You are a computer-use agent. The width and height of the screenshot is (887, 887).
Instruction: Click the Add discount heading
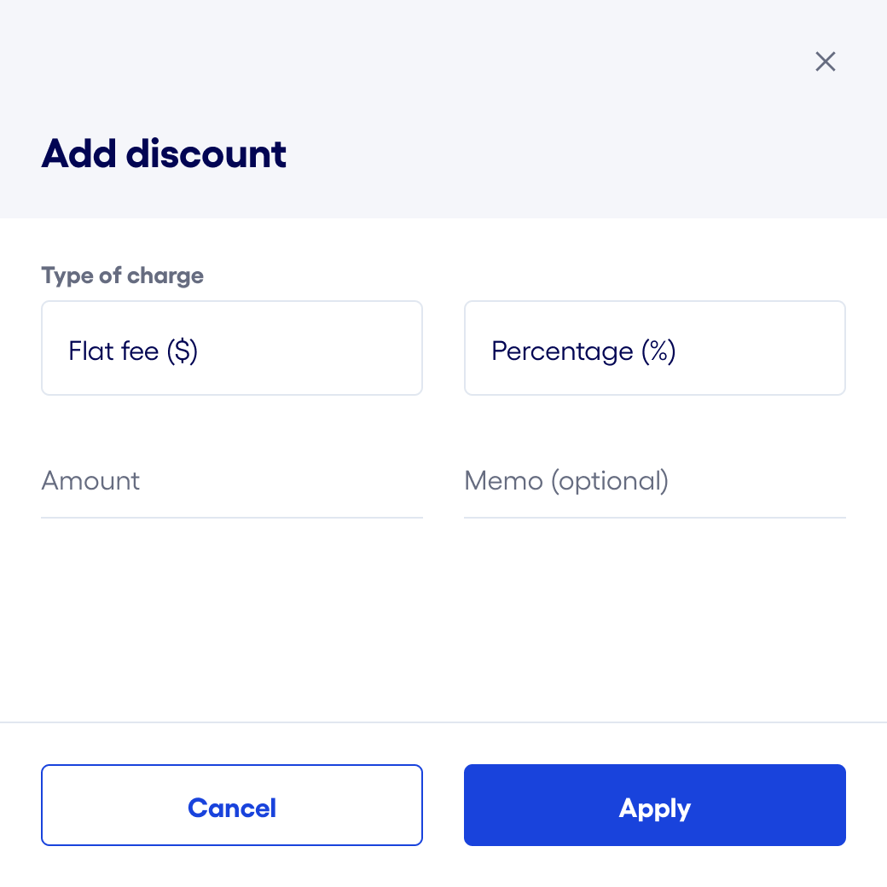tap(164, 154)
